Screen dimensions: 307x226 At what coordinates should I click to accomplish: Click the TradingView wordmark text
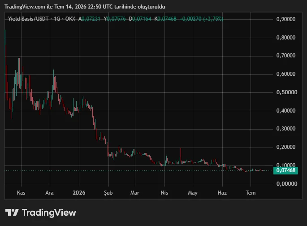tap(49, 213)
